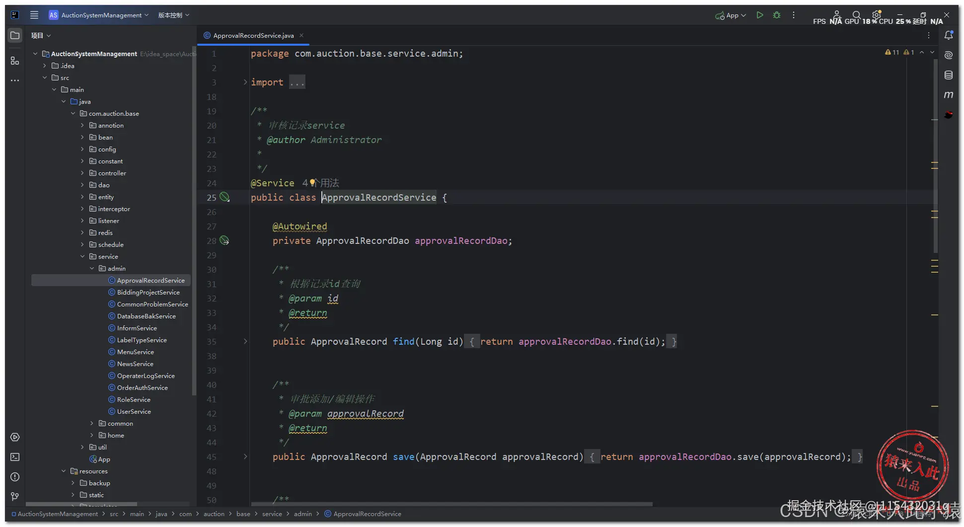Collapse the admin package
Image resolution: width=964 pixels, height=527 pixels.
[92, 268]
